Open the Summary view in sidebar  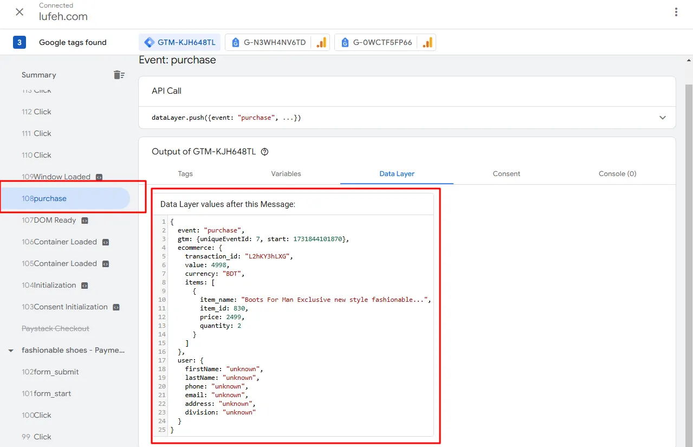pos(39,75)
